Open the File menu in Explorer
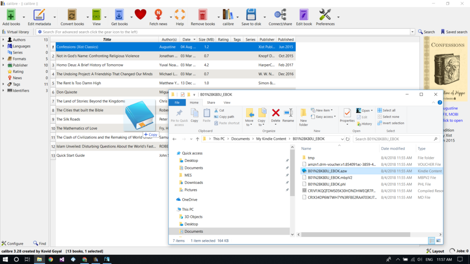Screen dimensions: 470x264 pos(177,103)
